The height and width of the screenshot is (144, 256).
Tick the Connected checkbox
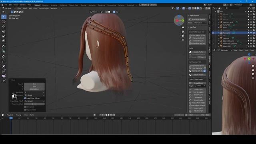[x=25, y=107]
